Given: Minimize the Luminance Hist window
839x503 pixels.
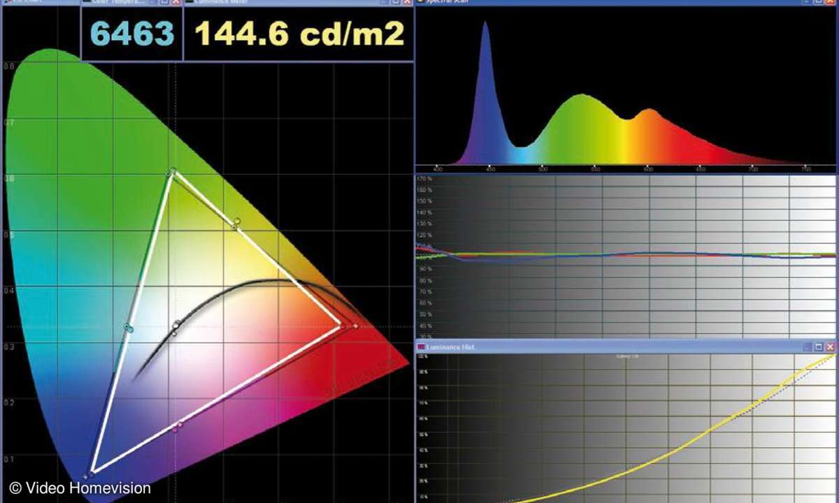Looking at the screenshot, I should (808, 347).
